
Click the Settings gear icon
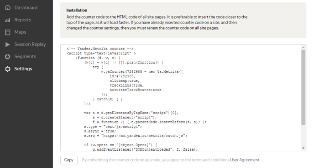pos(8,69)
